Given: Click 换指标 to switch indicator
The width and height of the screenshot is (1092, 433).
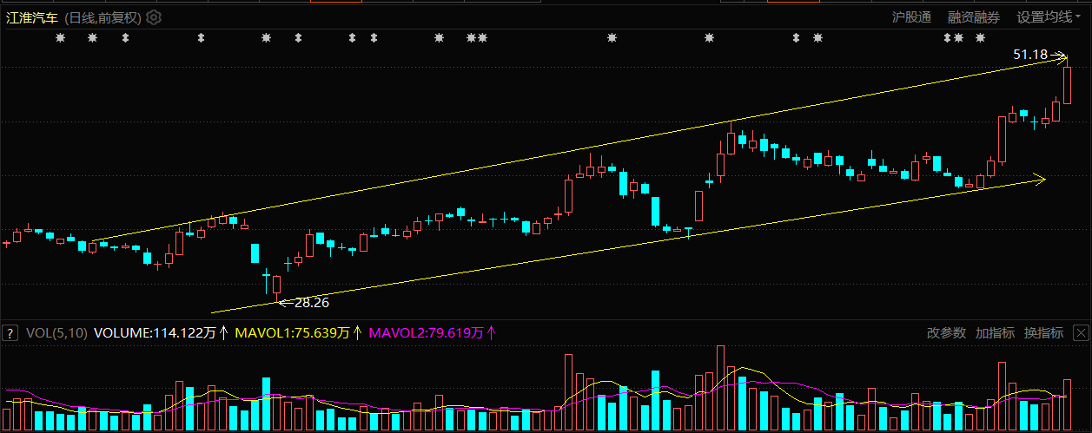Looking at the screenshot, I should [1043, 332].
